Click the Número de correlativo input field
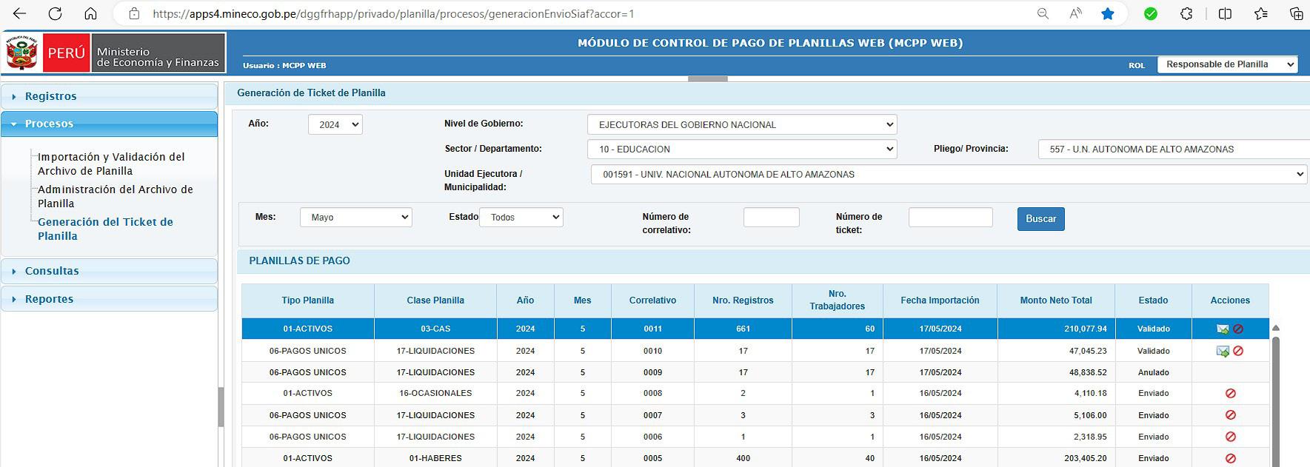The image size is (1310, 467). (x=771, y=217)
